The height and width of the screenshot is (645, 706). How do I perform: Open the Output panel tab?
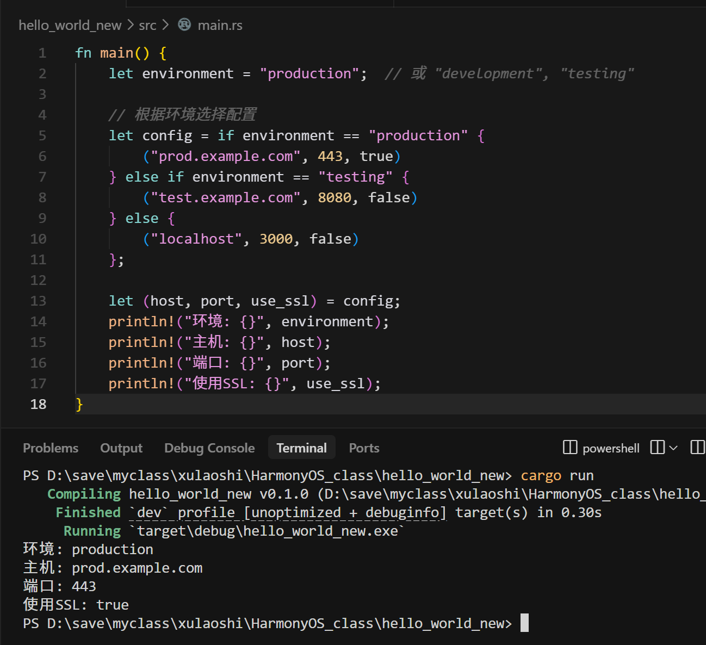(x=121, y=448)
